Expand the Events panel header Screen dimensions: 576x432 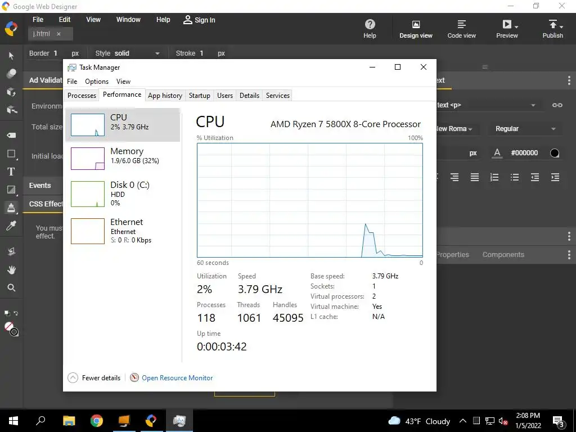[43, 186]
